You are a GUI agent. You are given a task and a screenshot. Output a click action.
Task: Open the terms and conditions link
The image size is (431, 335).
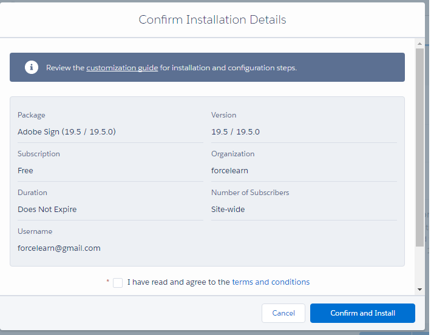pos(271,282)
